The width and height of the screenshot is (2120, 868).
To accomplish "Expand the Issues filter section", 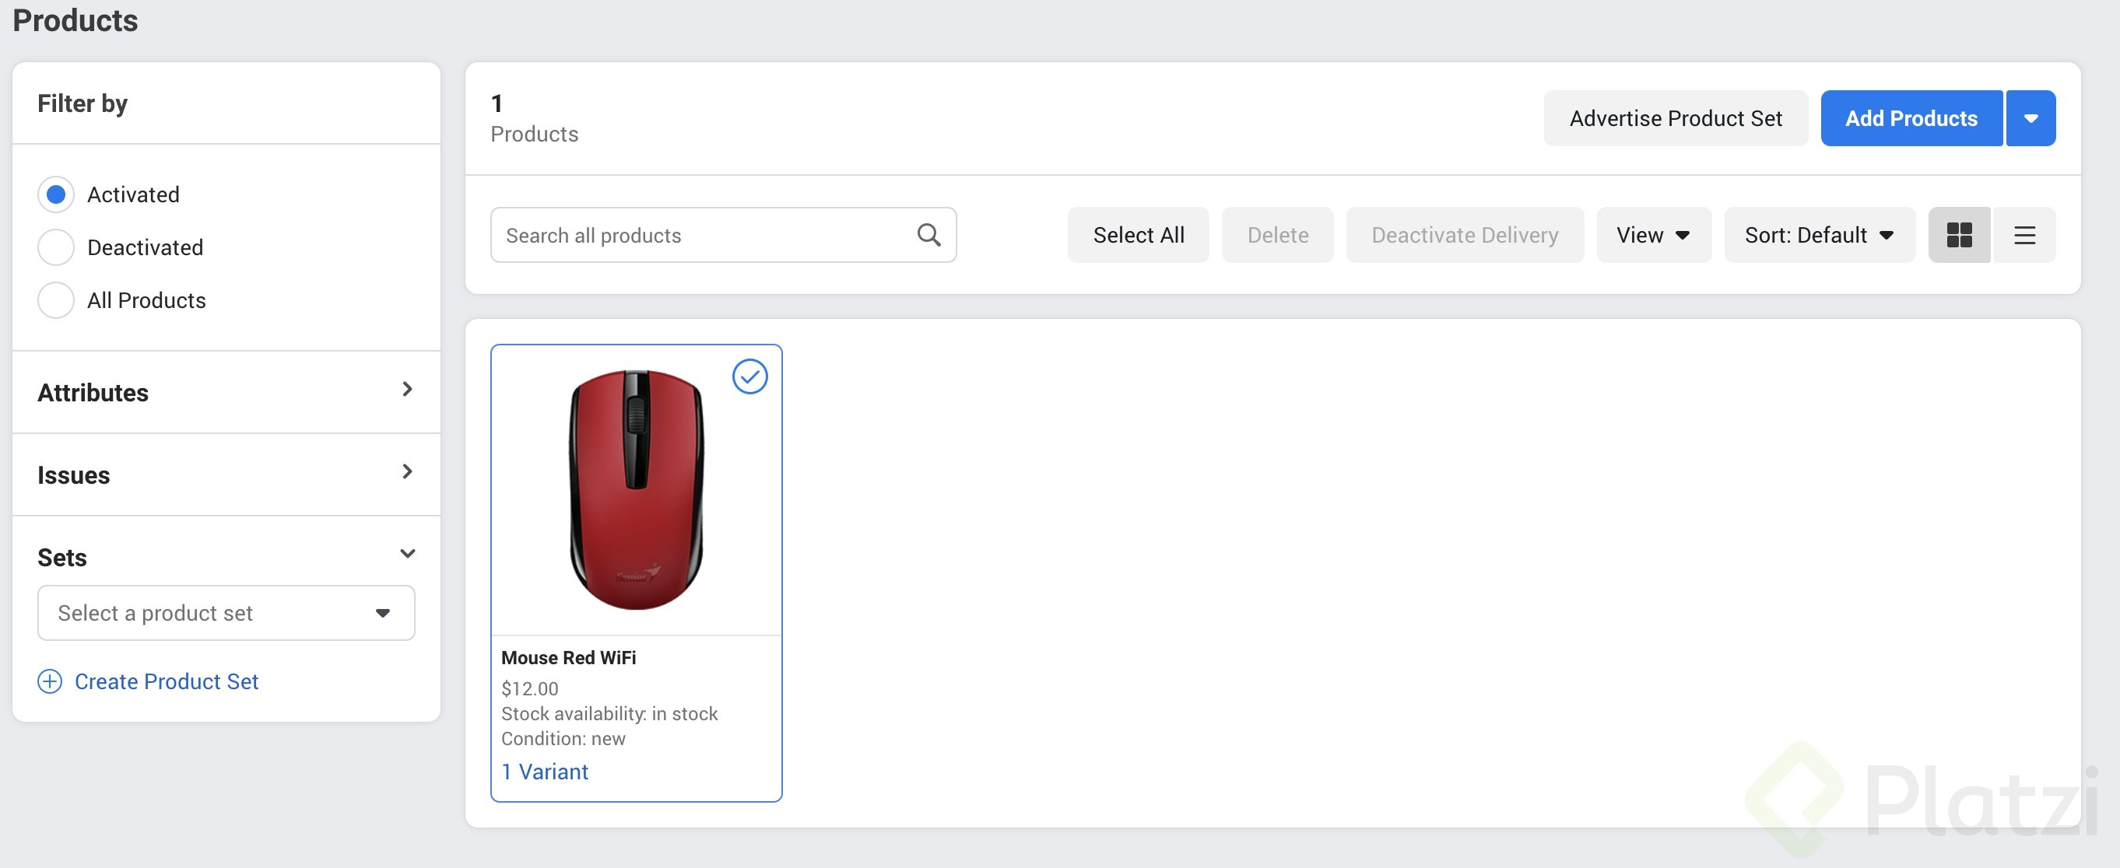I will tap(226, 474).
